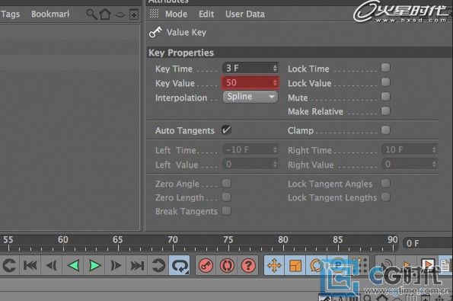Click the Right Value stepper arrows

pos(434,165)
